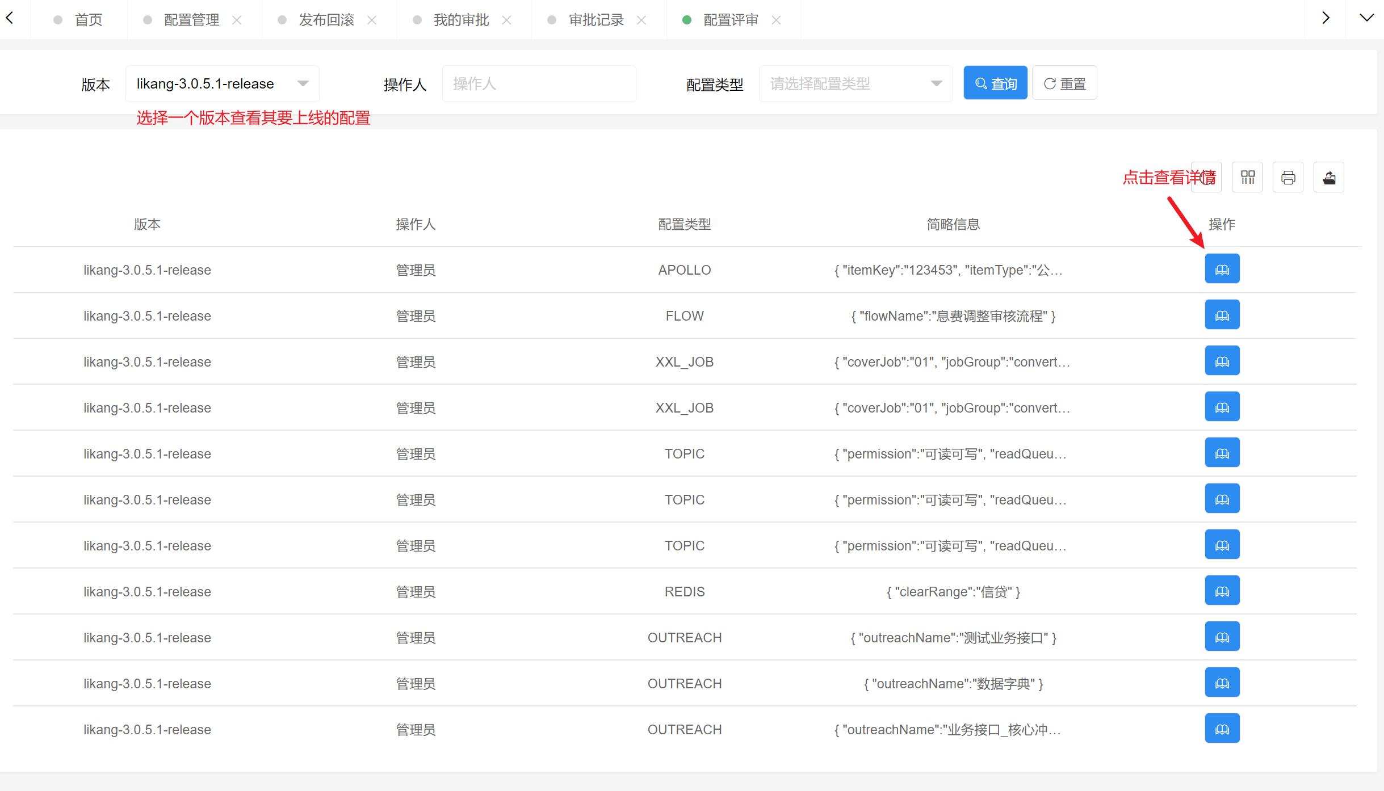View details of the FLOW config row
This screenshot has width=1384, height=791.
[x=1222, y=315]
